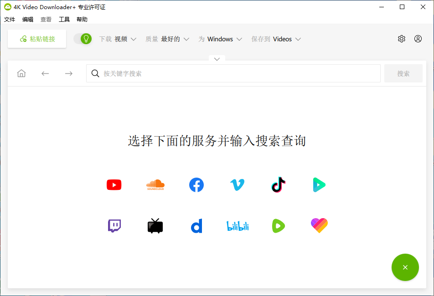Open the 工具 menu
The width and height of the screenshot is (434, 296).
coord(64,19)
